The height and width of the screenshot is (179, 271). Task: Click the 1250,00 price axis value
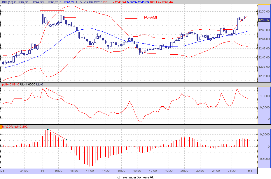pos(264,12)
